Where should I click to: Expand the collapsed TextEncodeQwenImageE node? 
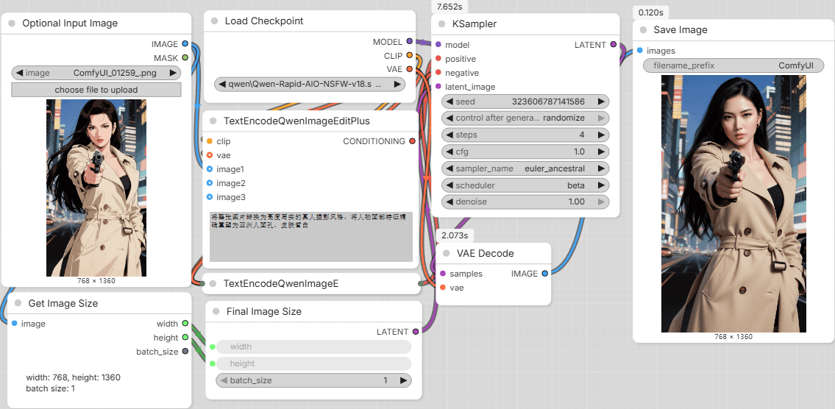click(213, 283)
